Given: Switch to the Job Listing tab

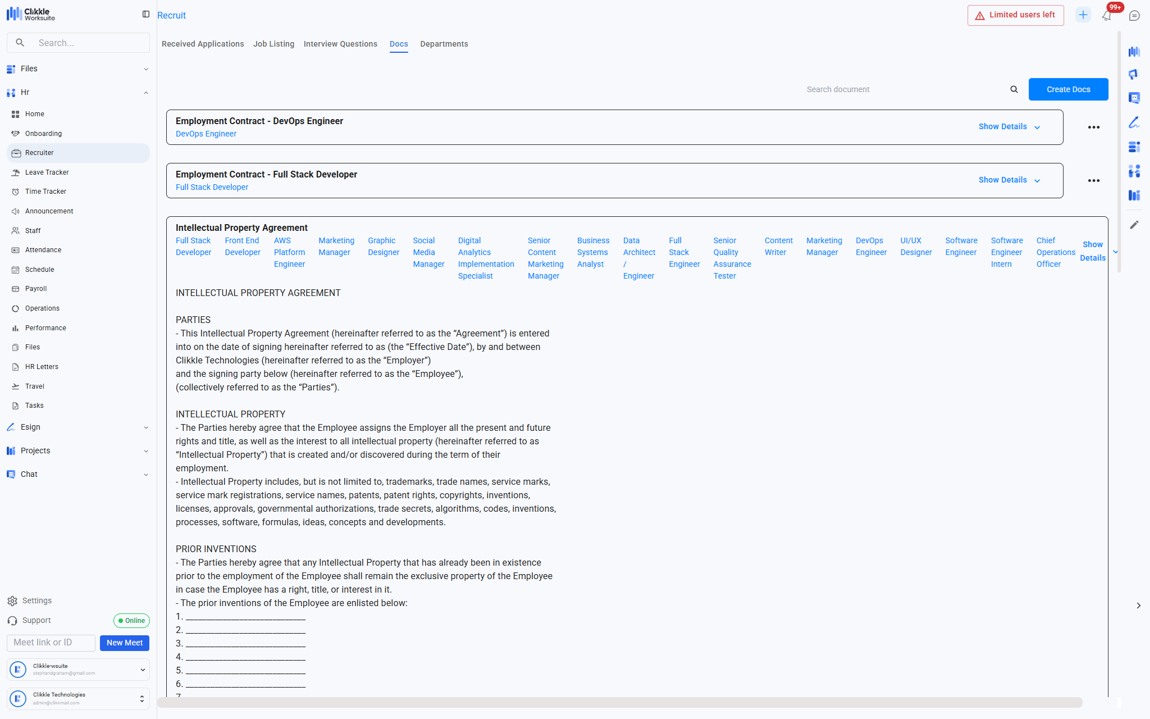Looking at the screenshot, I should pos(273,44).
